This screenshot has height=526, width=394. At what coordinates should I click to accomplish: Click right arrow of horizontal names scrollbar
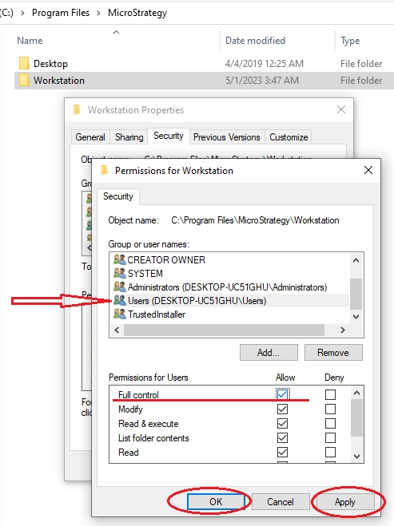(x=343, y=330)
